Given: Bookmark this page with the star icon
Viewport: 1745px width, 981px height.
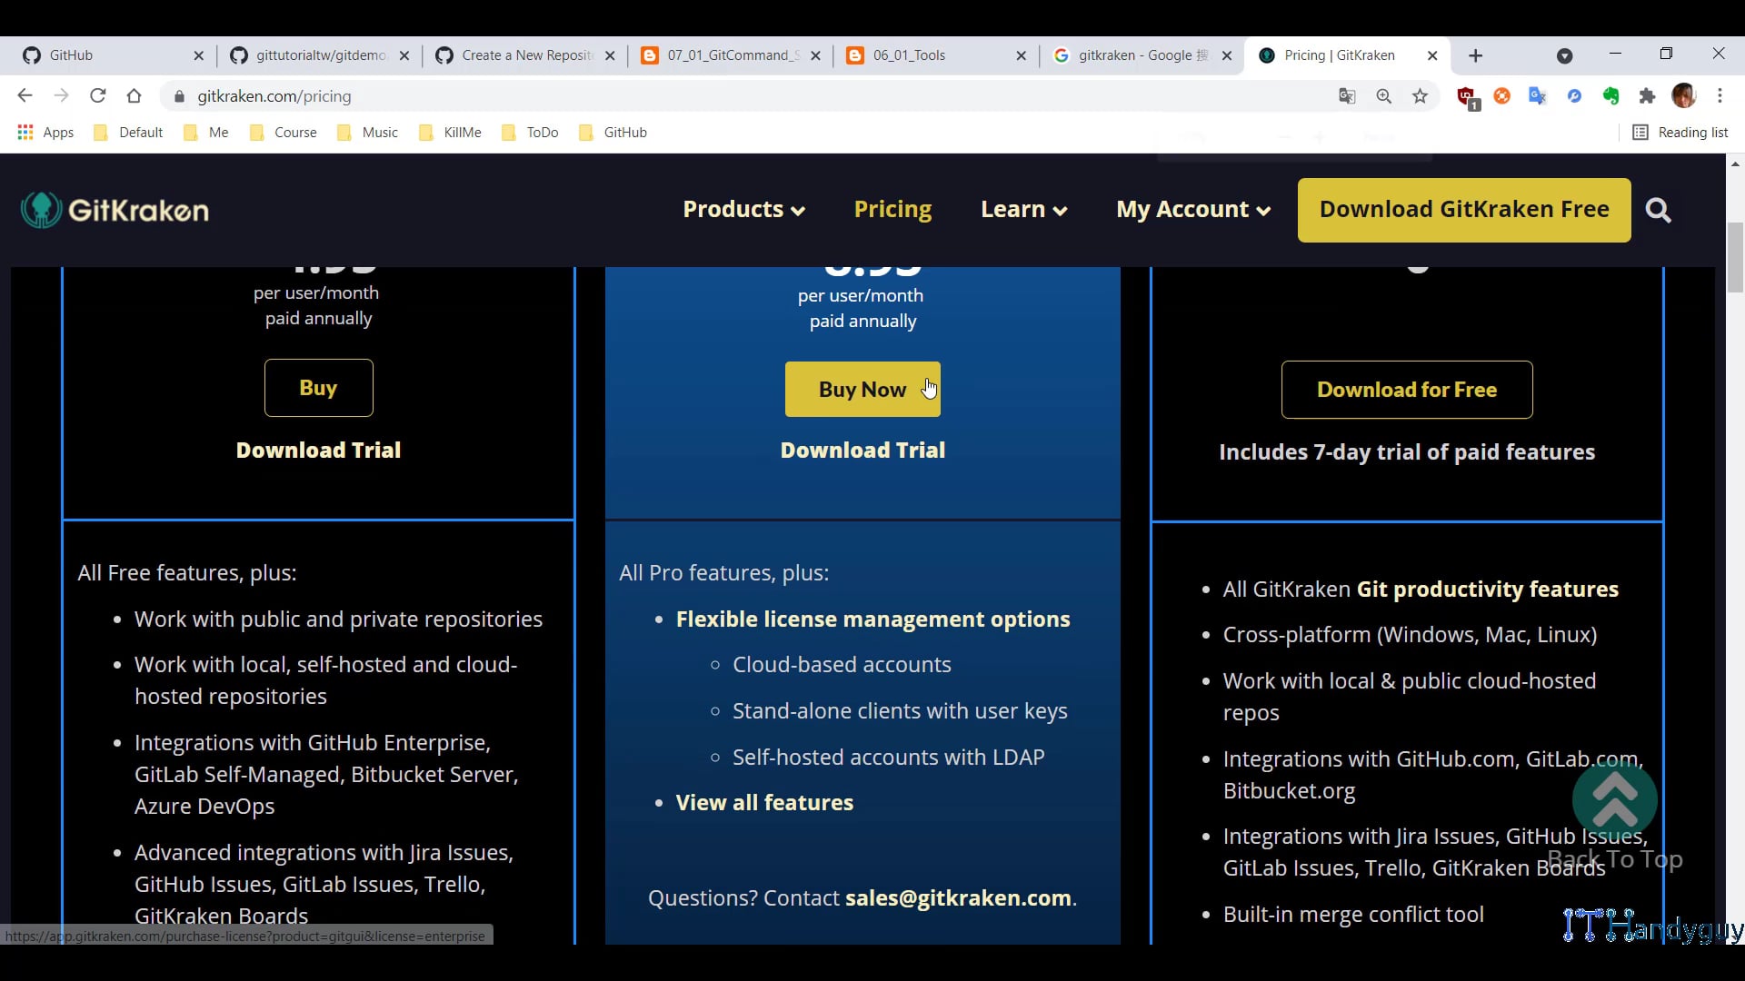Looking at the screenshot, I should (1421, 95).
